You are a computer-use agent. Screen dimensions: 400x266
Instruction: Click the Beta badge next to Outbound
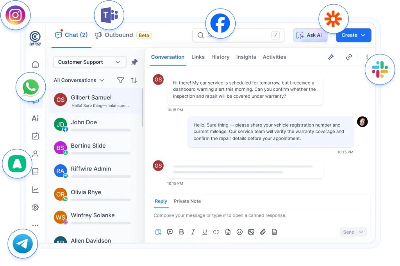(x=144, y=35)
